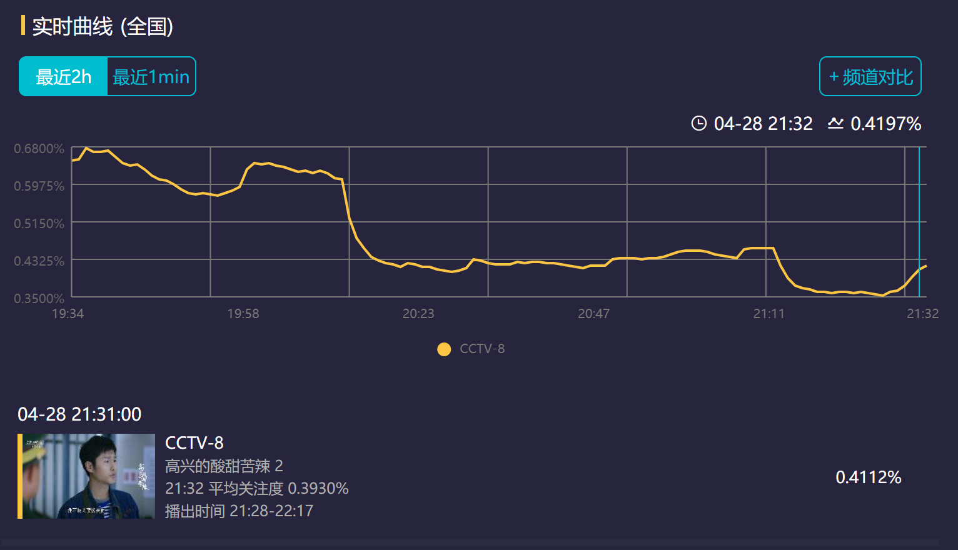Click the current value 0.4197%
This screenshot has width=958, height=550.
pos(886,124)
